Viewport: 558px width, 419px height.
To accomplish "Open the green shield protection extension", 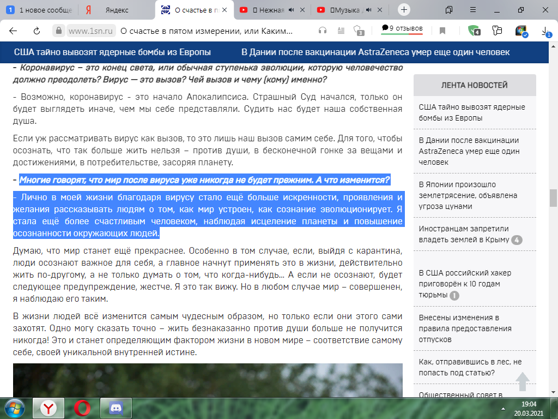I will [x=474, y=31].
